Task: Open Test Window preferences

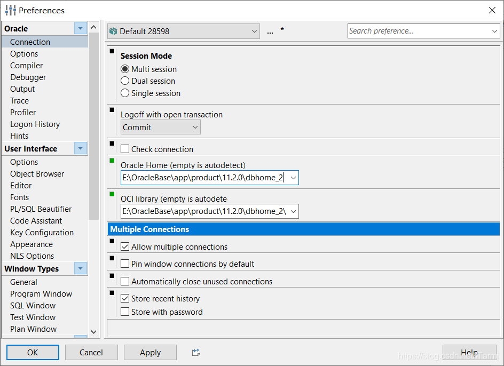Action: (x=33, y=317)
